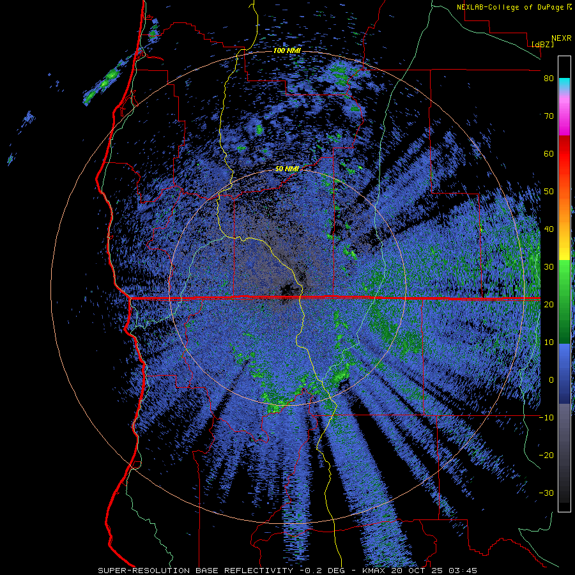Click the yellow-orange segment of the color bar

pyautogui.click(x=564, y=236)
